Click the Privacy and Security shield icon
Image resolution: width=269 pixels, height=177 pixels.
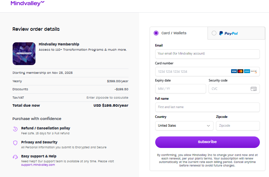click(x=15, y=143)
